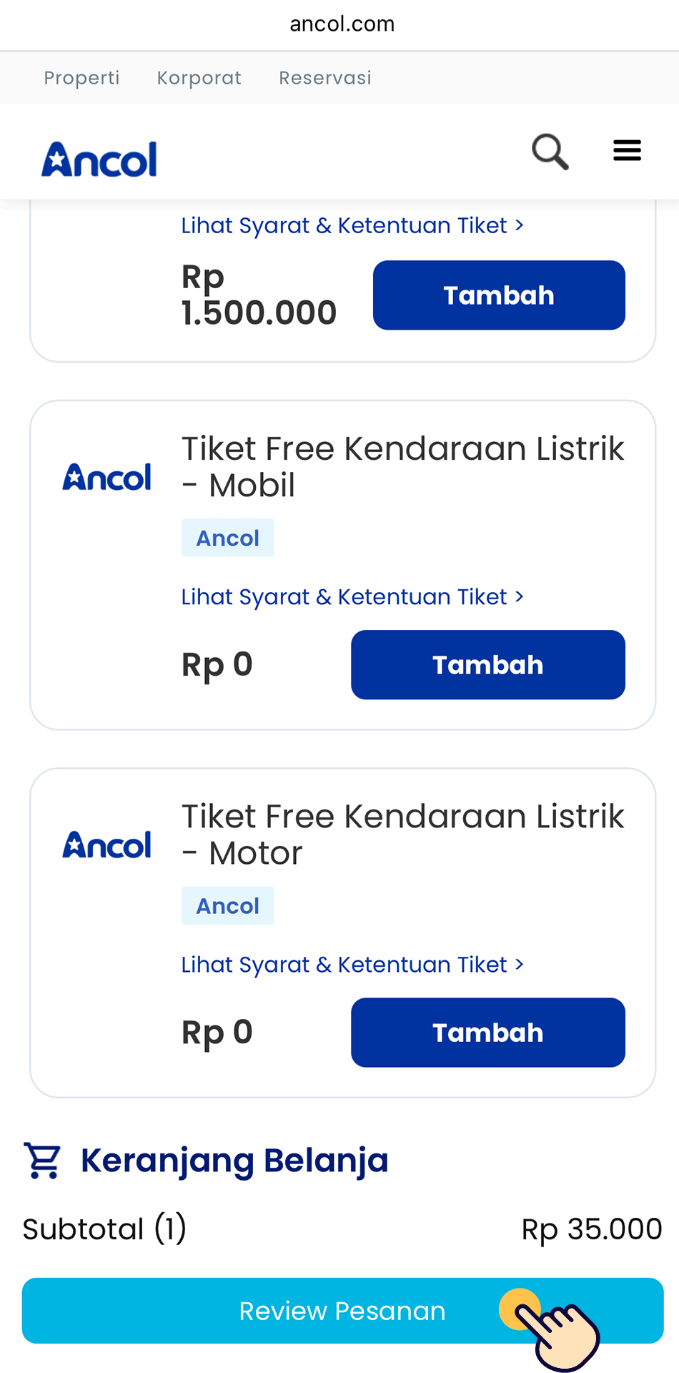Image resolution: width=679 pixels, height=1373 pixels.
Task: Click Ancol logo on Motor ticket card
Action: (x=107, y=845)
